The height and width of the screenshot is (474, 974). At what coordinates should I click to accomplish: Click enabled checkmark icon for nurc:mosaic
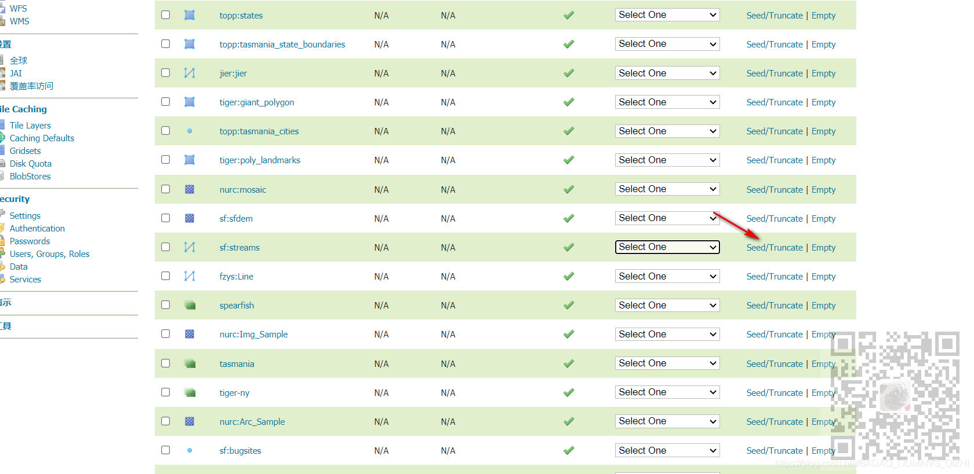pyautogui.click(x=569, y=189)
